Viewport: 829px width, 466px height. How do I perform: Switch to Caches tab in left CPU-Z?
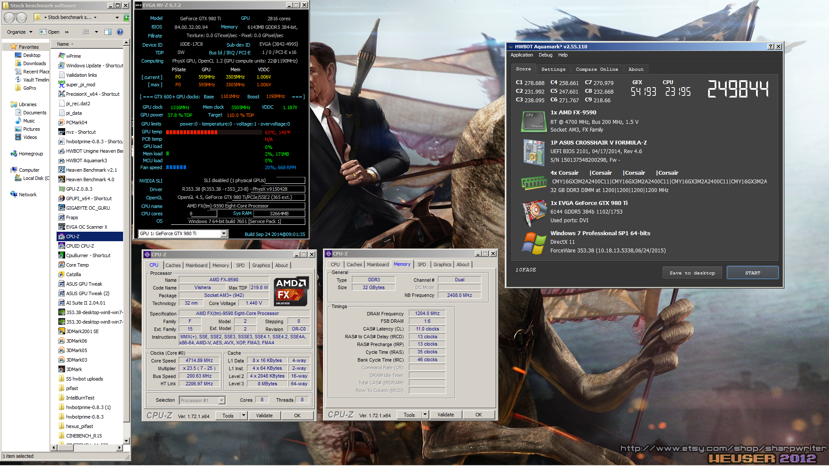pos(173,265)
